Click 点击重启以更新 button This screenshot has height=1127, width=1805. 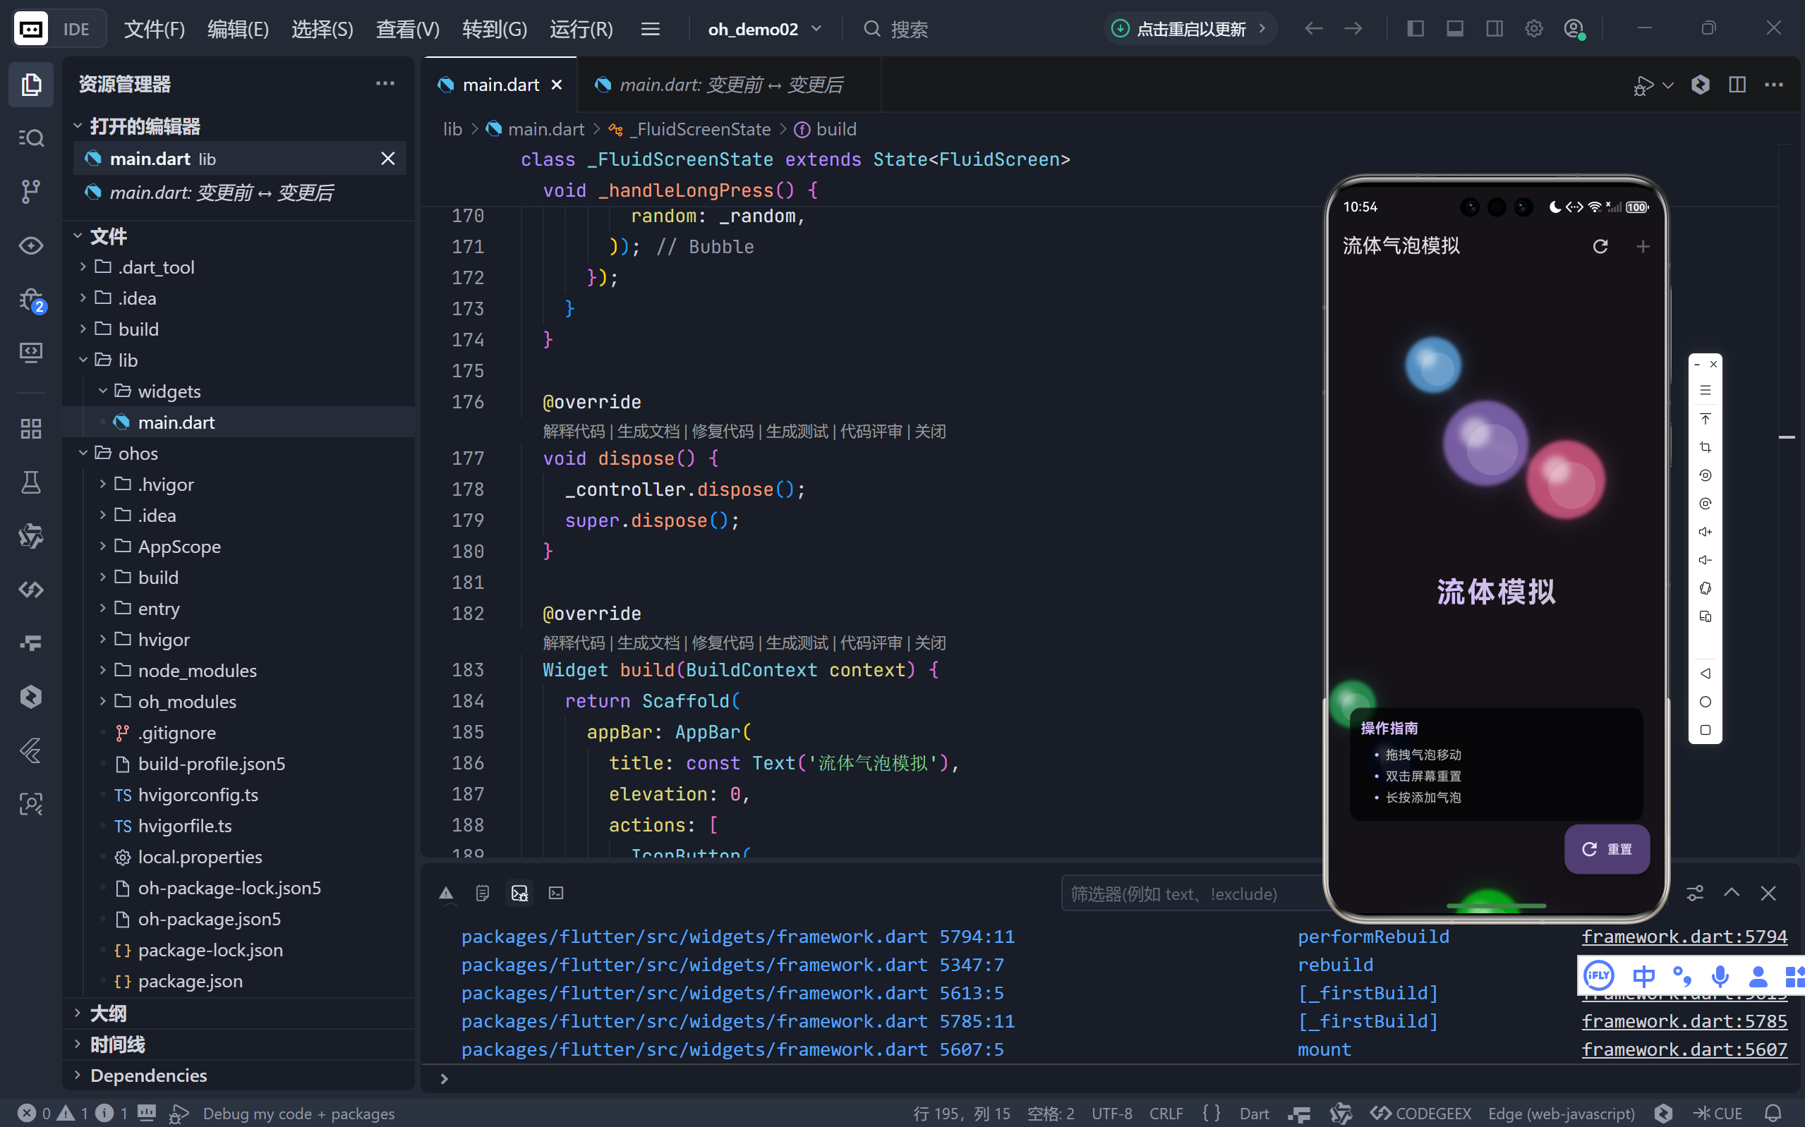pos(1189,29)
